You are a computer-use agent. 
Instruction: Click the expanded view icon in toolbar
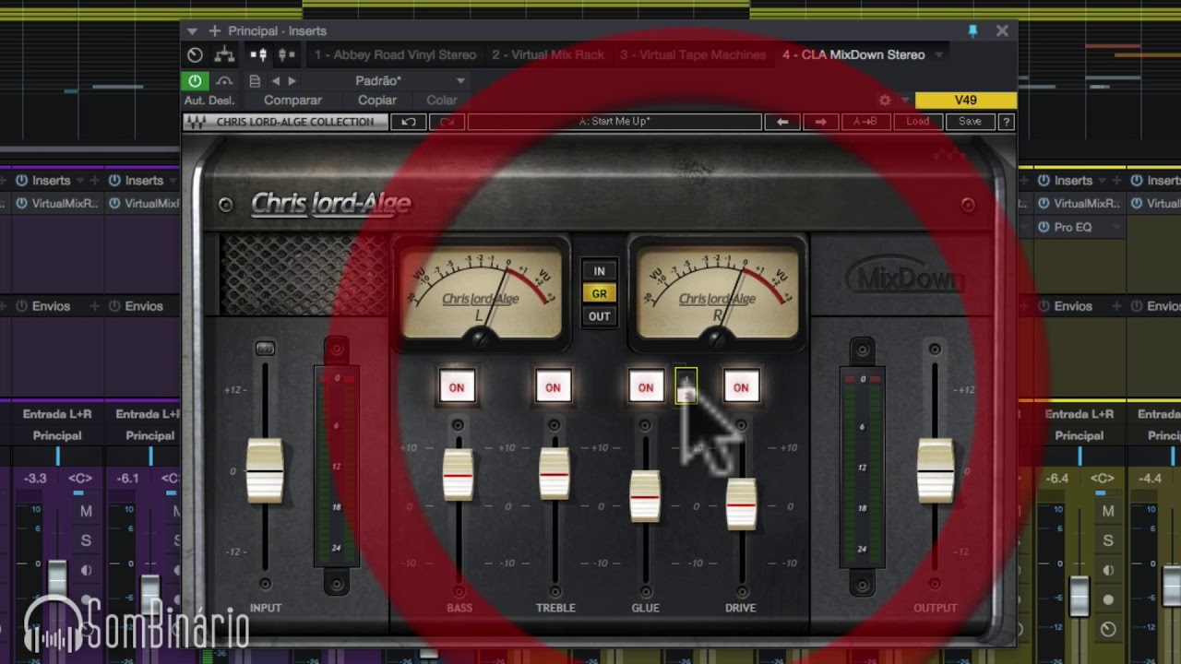coord(285,55)
